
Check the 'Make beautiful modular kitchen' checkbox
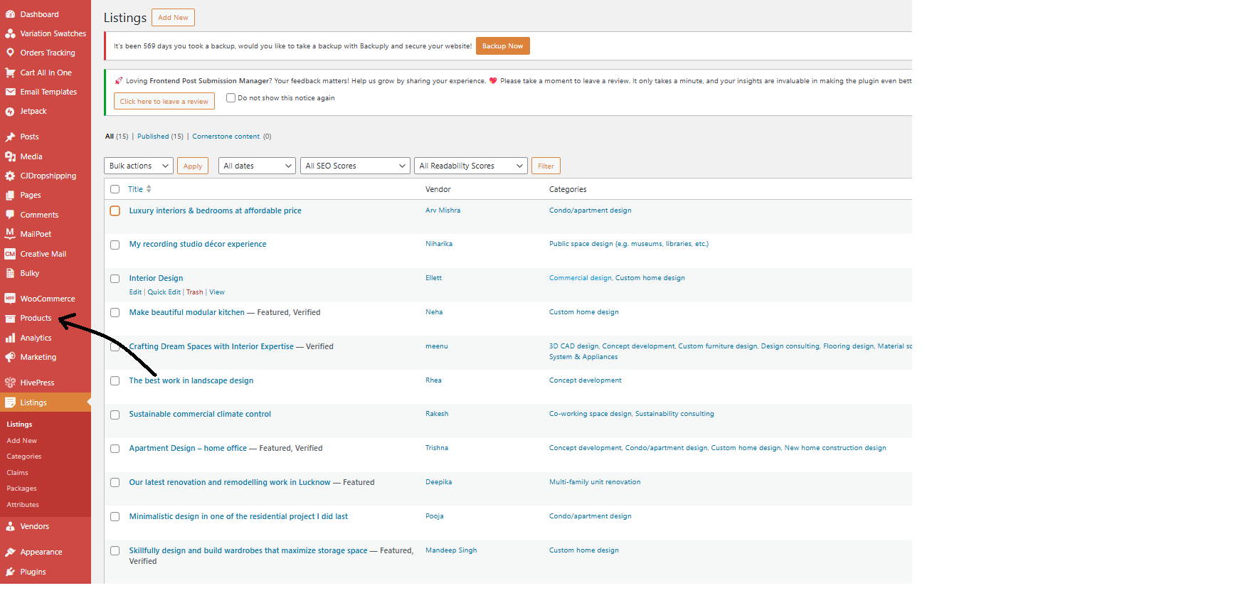click(x=115, y=313)
